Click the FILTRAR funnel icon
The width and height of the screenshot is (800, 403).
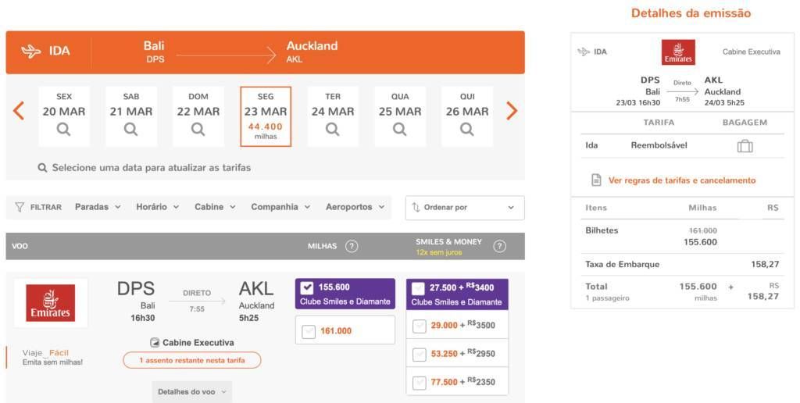[x=20, y=207]
